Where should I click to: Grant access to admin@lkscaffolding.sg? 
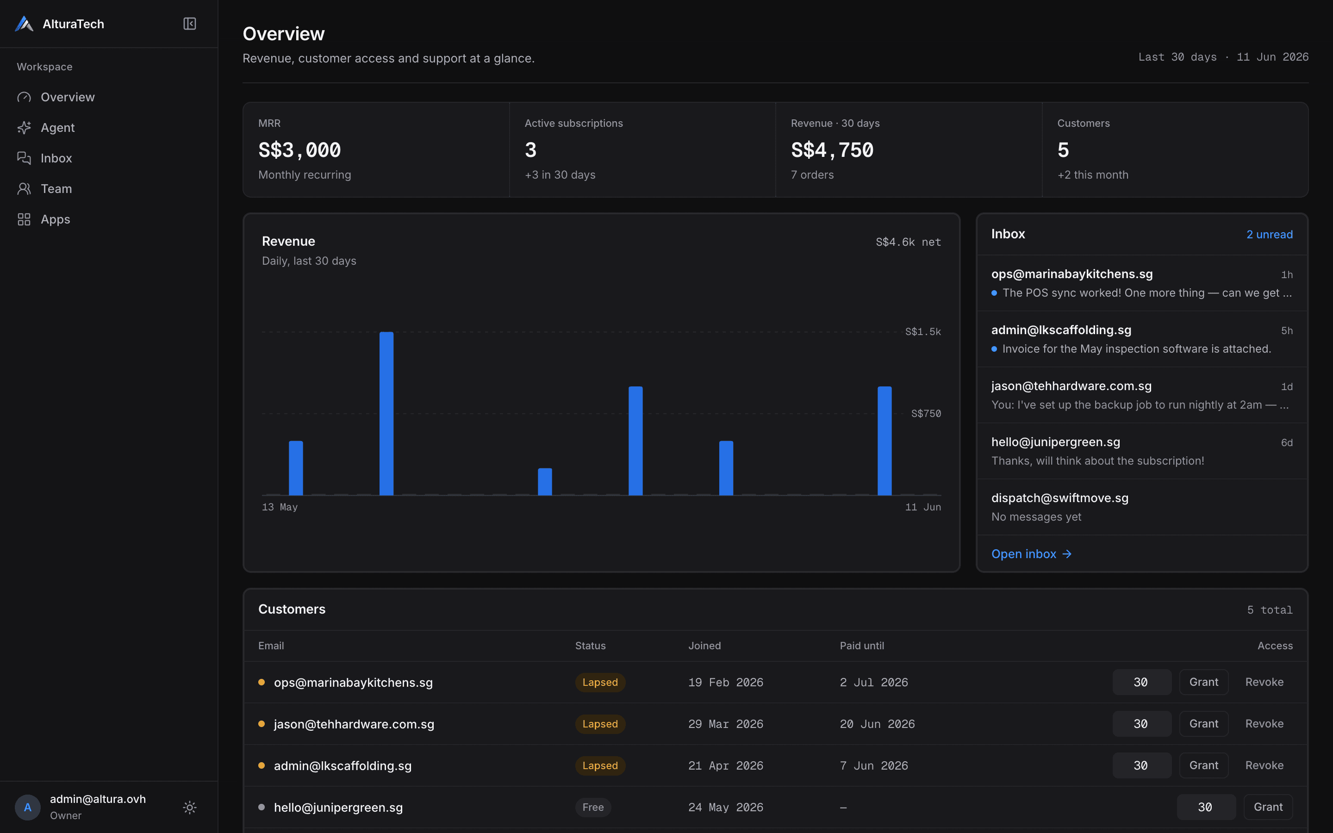pos(1203,765)
